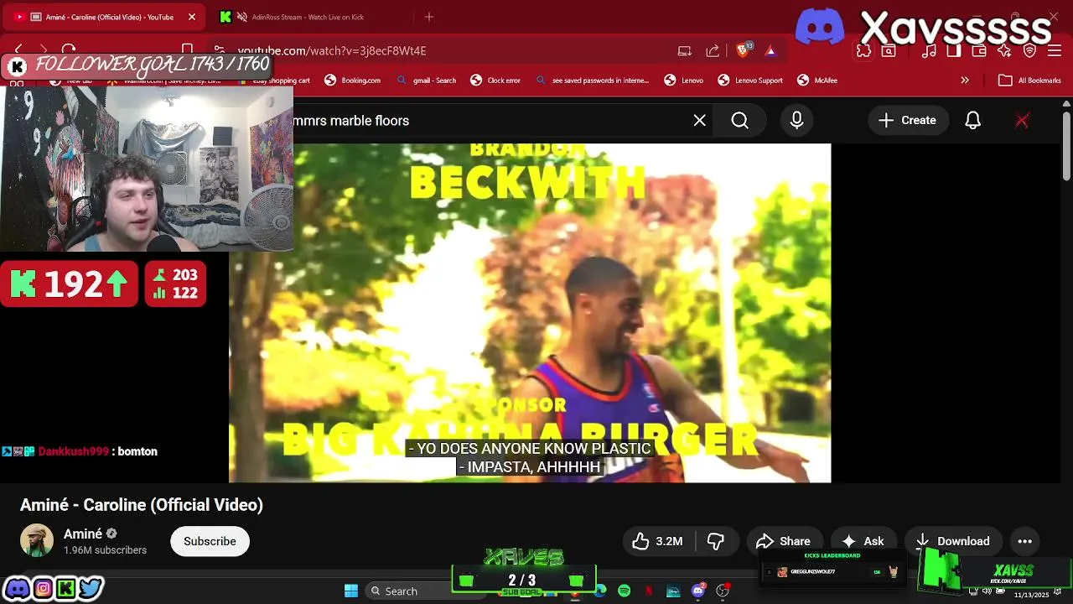Open Brave VPN shield icon

coord(1030,50)
